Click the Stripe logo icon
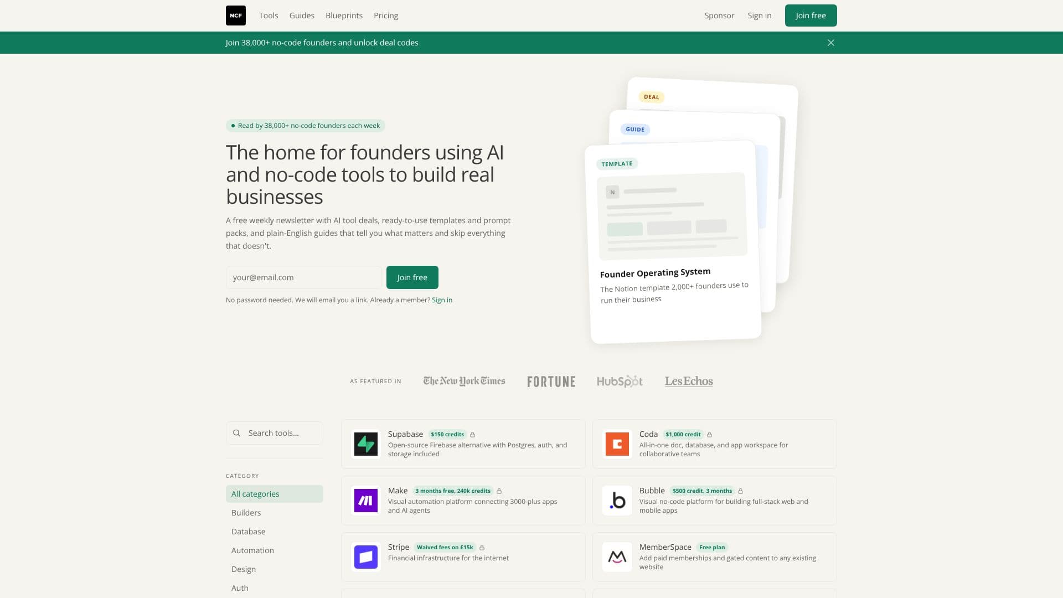This screenshot has height=598, width=1063. coord(366,557)
